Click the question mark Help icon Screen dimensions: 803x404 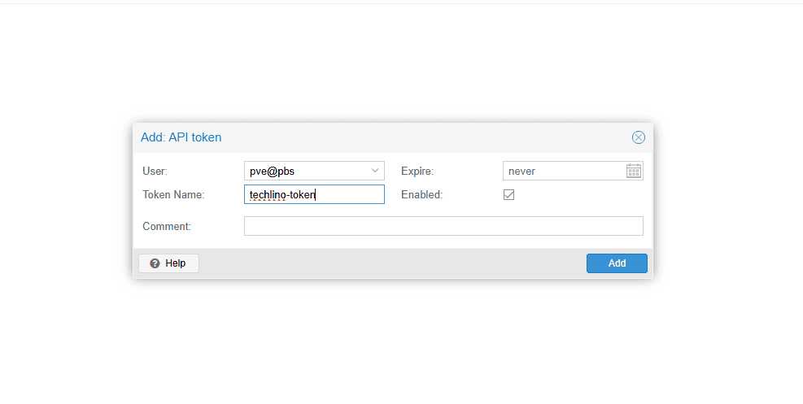pos(155,263)
